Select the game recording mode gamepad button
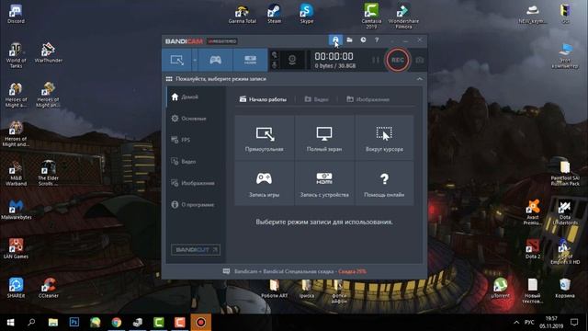 point(215,60)
